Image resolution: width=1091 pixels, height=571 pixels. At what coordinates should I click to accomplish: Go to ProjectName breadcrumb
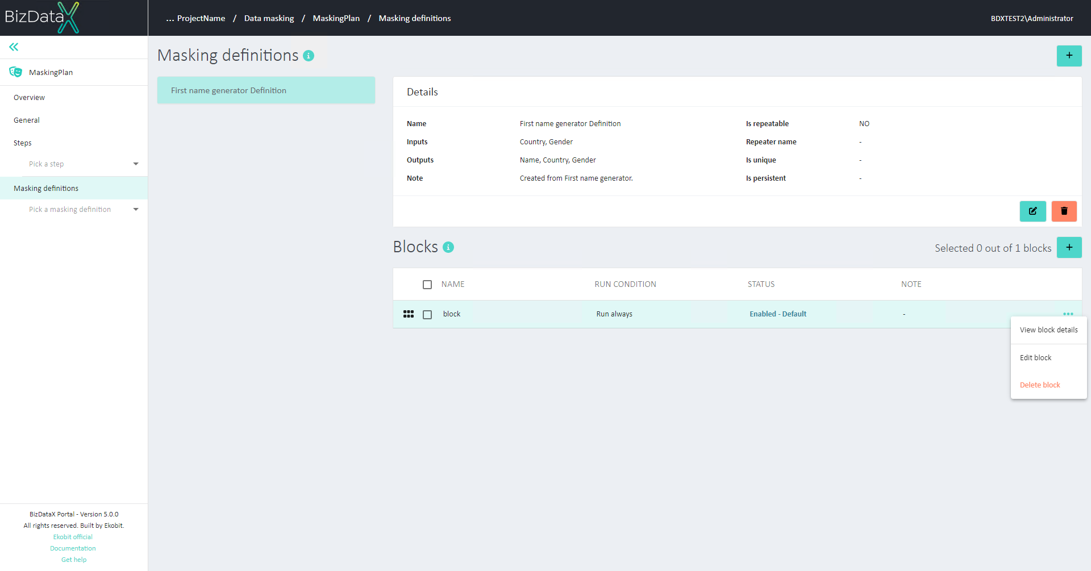click(x=201, y=18)
